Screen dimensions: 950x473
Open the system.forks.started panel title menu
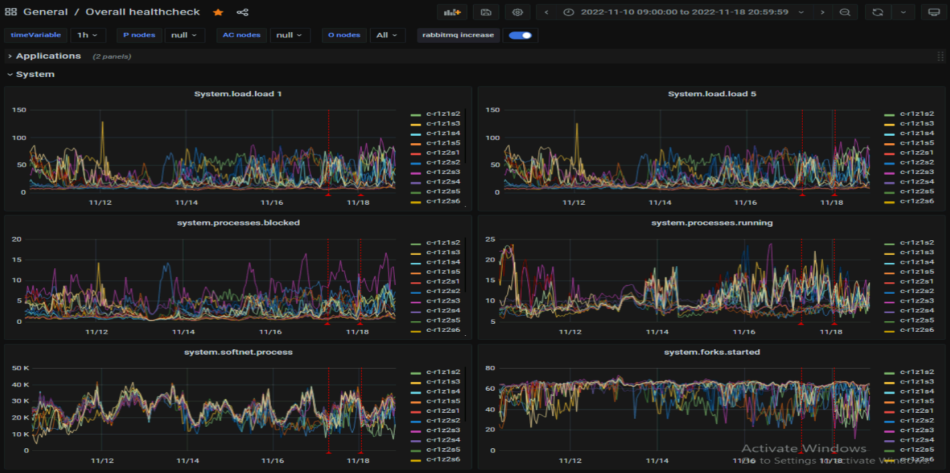tap(712, 352)
